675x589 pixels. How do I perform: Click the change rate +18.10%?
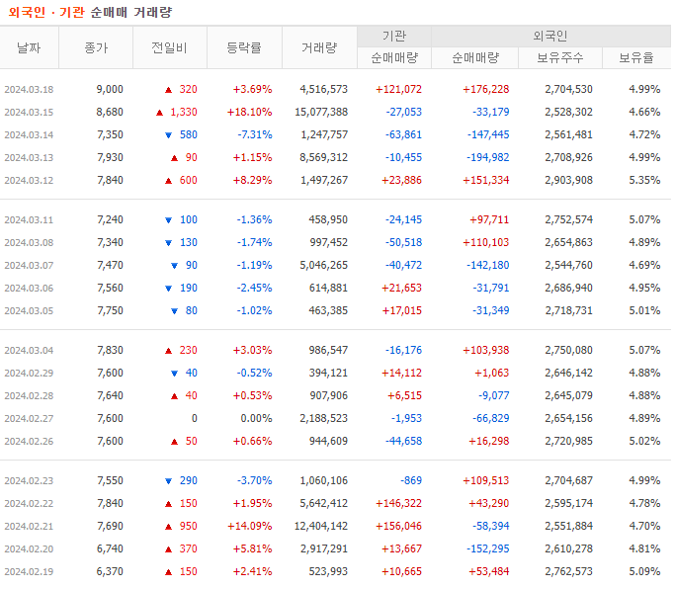click(x=250, y=112)
